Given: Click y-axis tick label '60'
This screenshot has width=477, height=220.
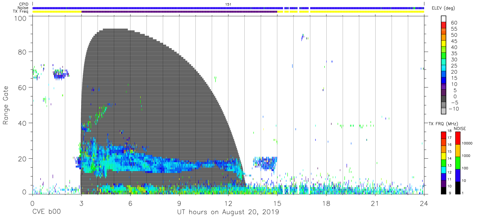Looking at the screenshot, I should (x=22, y=88).
